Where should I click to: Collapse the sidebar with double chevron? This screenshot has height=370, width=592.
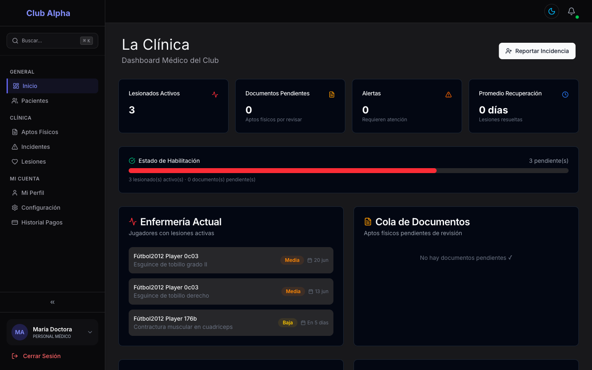pos(52,302)
